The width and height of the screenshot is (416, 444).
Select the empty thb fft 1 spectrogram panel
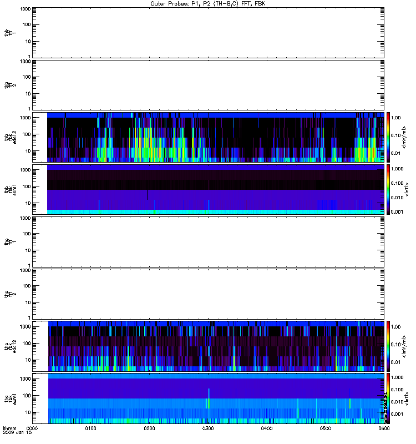[x=209, y=33]
